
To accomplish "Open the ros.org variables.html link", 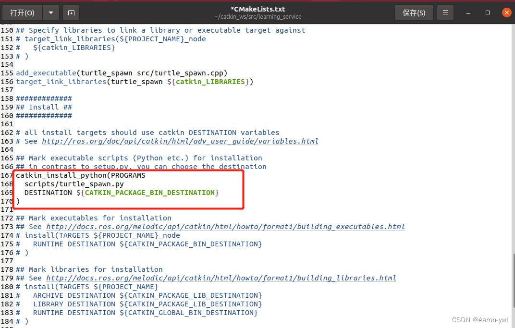I will 180,141.
